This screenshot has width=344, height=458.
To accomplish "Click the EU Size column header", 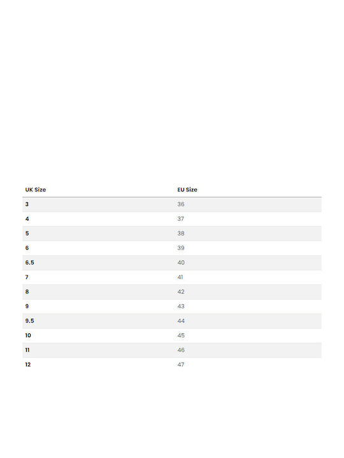I will click(187, 190).
